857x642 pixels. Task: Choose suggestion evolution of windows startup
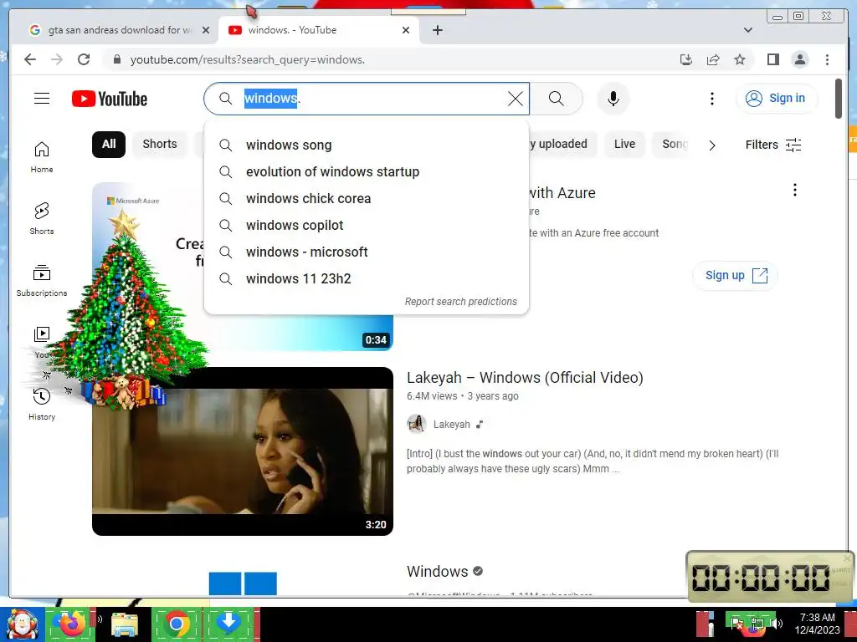(367, 172)
